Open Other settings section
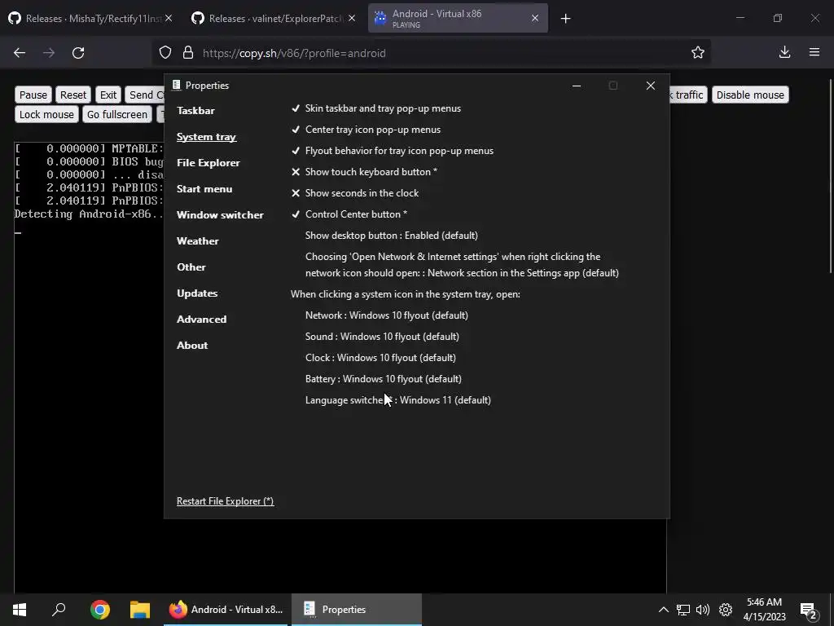The image size is (834, 626). pos(191,267)
